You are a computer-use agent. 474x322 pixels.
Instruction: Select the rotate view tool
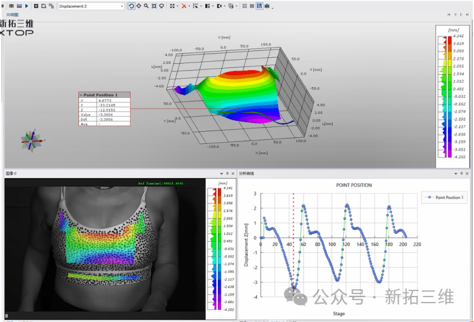tap(131, 5)
